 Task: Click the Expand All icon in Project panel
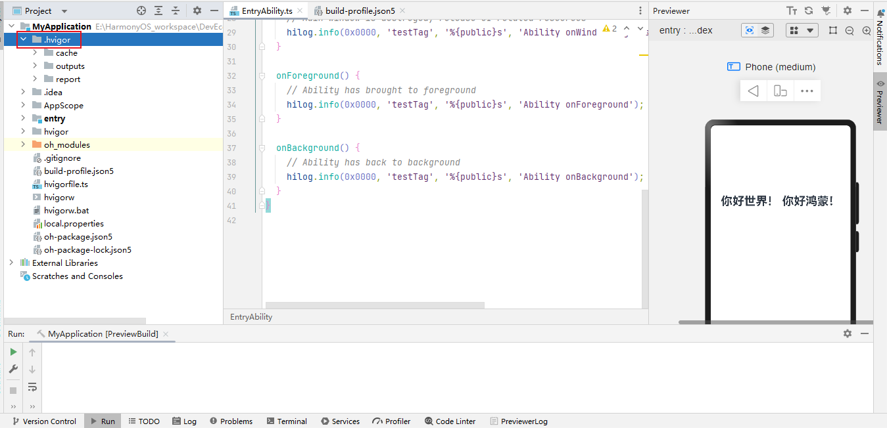click(x=158, y=11)
